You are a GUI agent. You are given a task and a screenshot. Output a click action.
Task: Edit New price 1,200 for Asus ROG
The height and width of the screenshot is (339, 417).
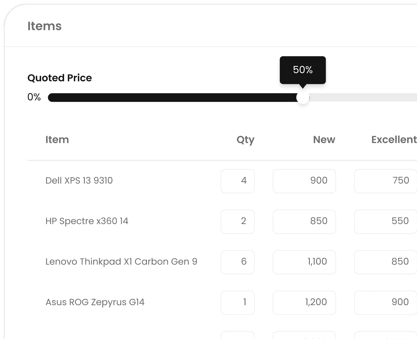pyautogui.click(x=304, y=303)
